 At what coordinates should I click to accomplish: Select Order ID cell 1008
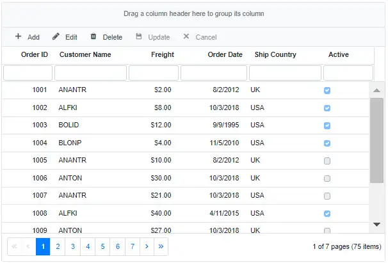[x=40, y=213]
